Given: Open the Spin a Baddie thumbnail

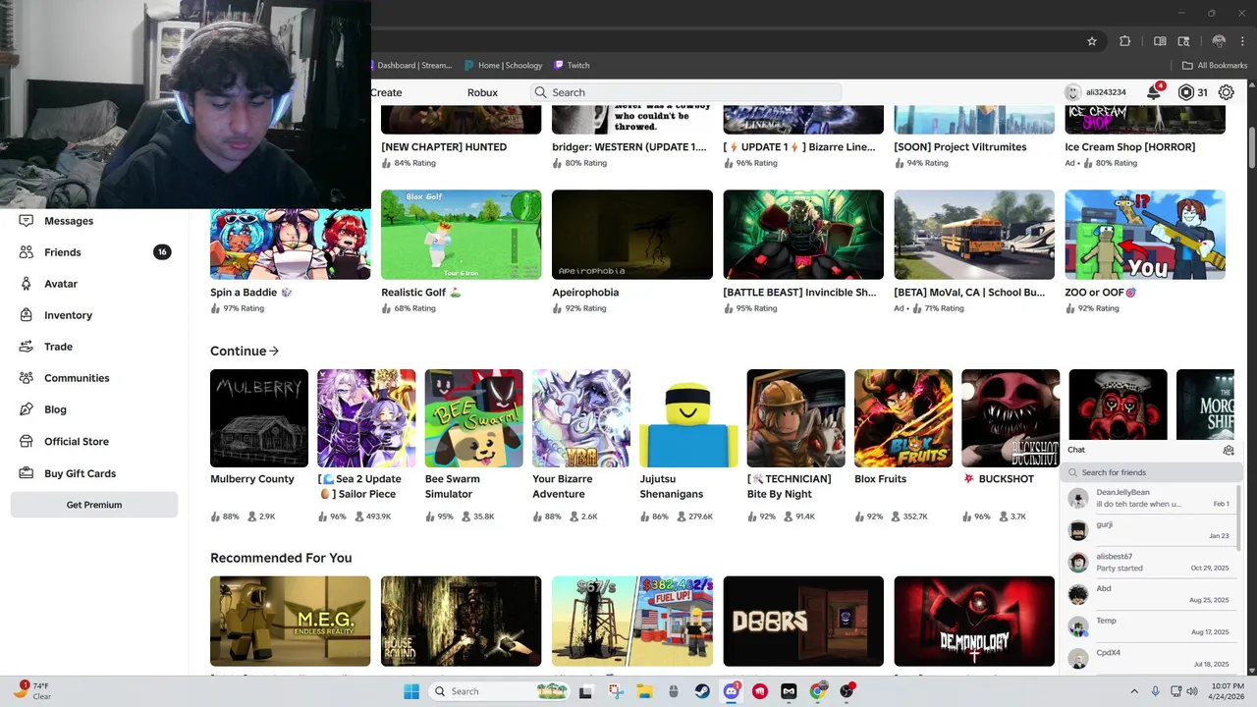Looking at the screenshot, I should pyautogui.click(x=291, y=245).
